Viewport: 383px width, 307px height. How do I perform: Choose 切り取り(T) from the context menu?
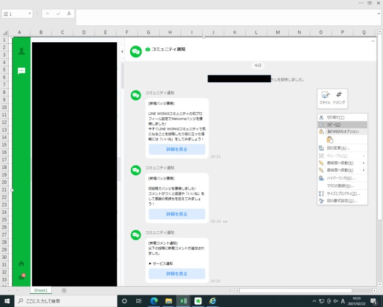[343, 117]
